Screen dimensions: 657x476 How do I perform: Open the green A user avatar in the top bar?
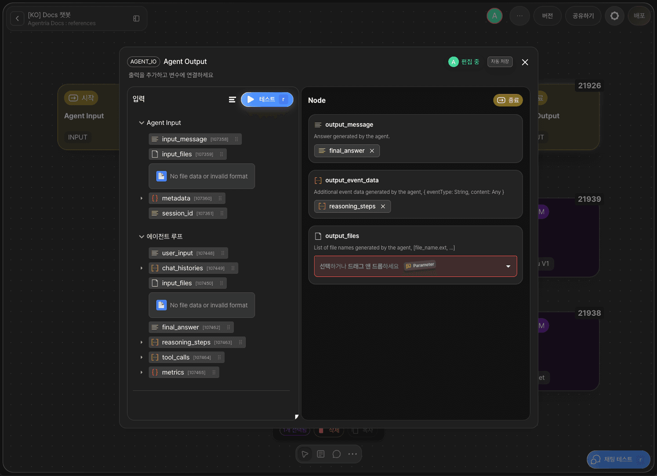coord(494,16)
